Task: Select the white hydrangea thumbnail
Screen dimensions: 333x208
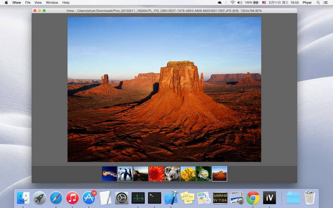Action: pos(204,174)
